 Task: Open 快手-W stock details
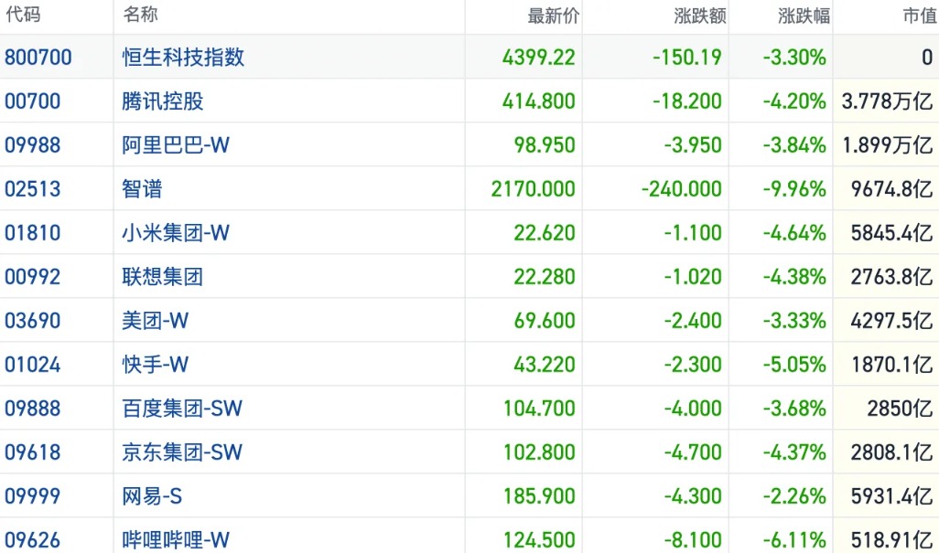[155, 365]
